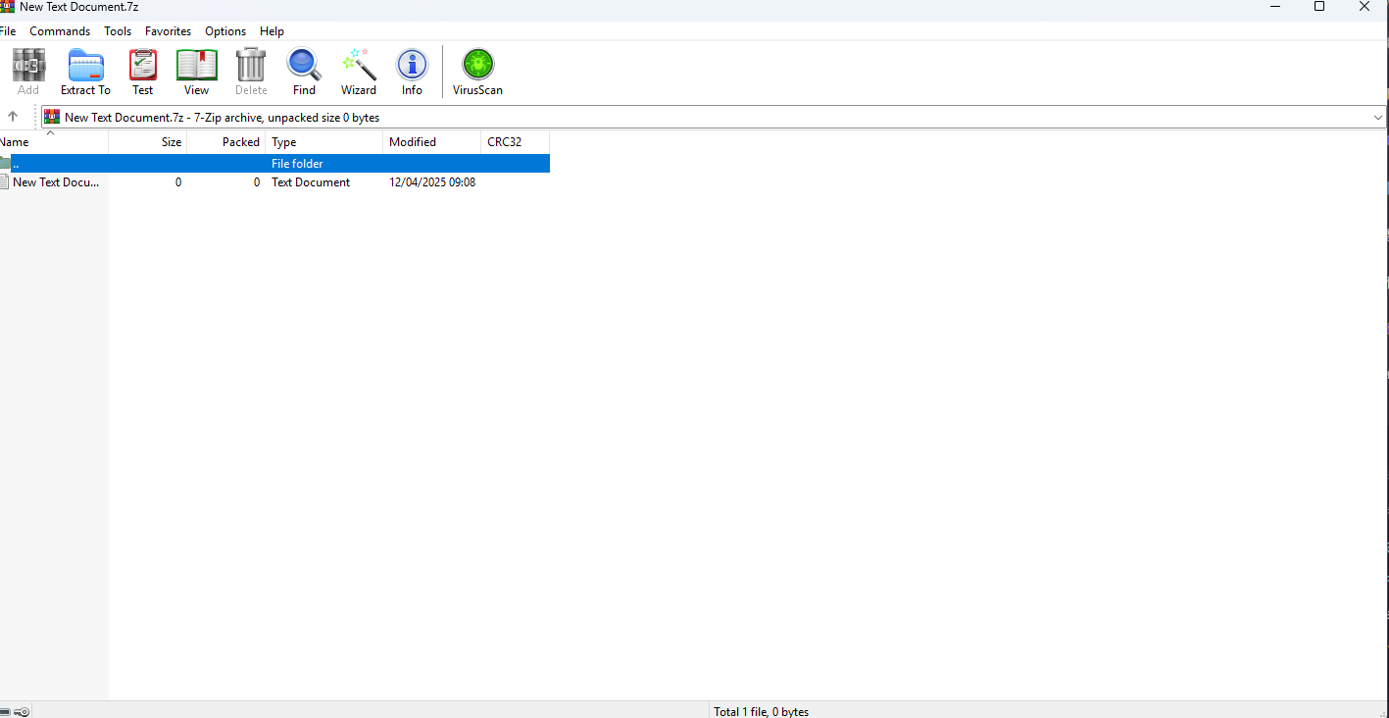Expand the address bar dropdown
The image size is (1389, 718).
point(1378,118)
